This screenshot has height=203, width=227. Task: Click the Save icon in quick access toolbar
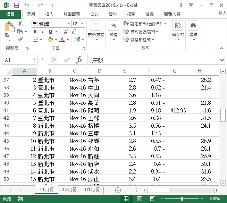pos(17,5)
